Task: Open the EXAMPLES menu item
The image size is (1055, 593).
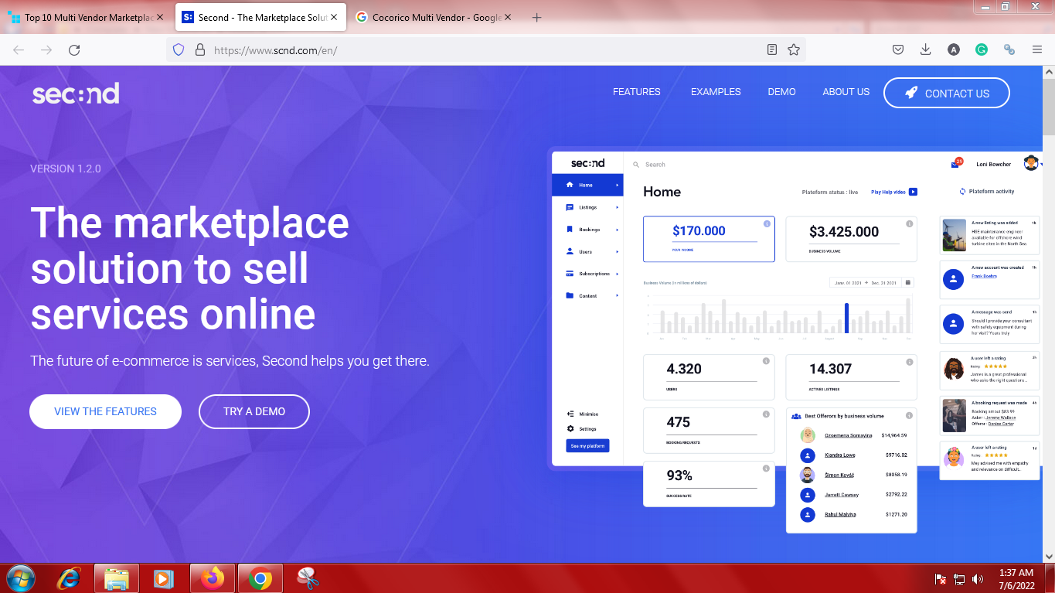Action: click(716, 91)
